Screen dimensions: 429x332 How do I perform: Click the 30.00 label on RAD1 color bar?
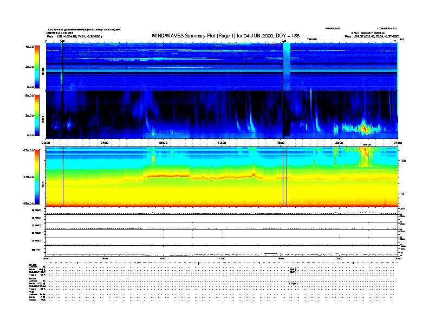pos(30,116)
